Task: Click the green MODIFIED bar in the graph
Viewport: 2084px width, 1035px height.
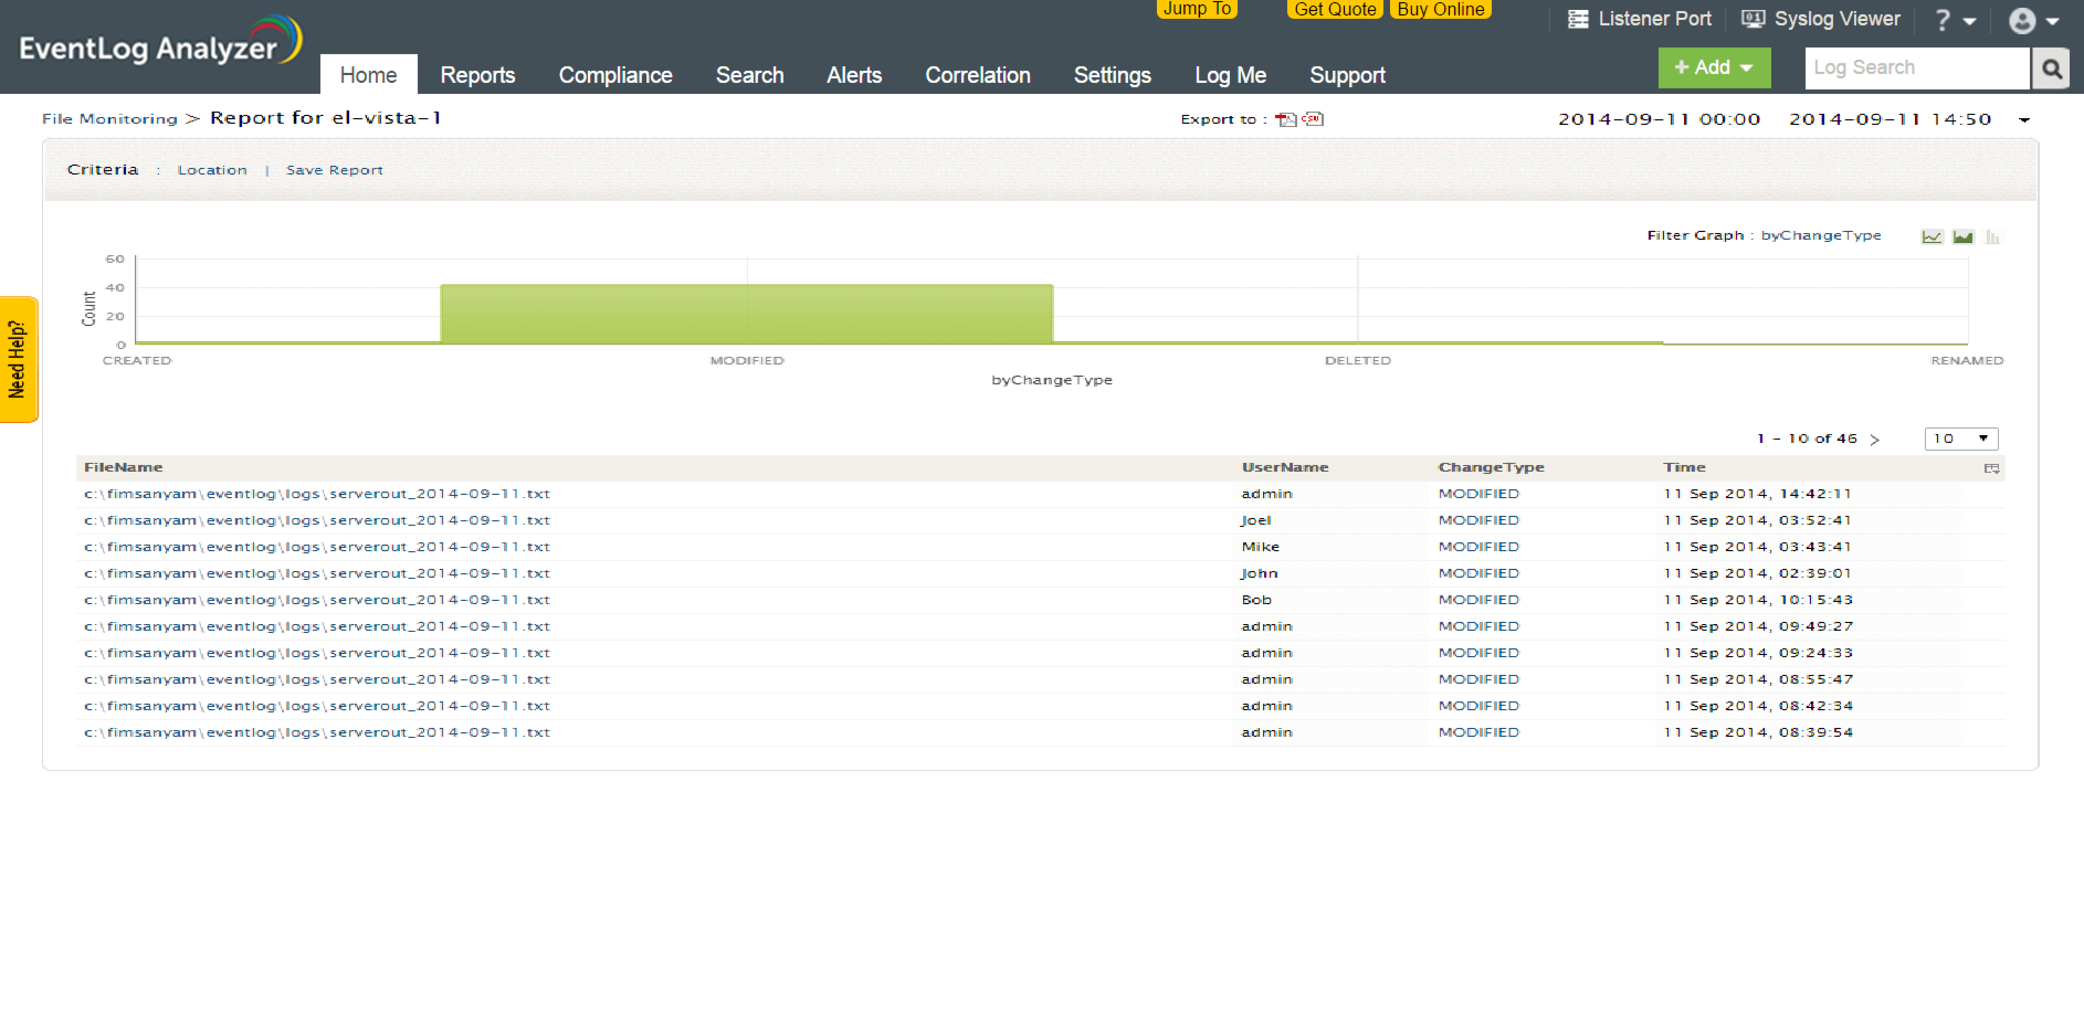Action: click(x=746, y=314)
